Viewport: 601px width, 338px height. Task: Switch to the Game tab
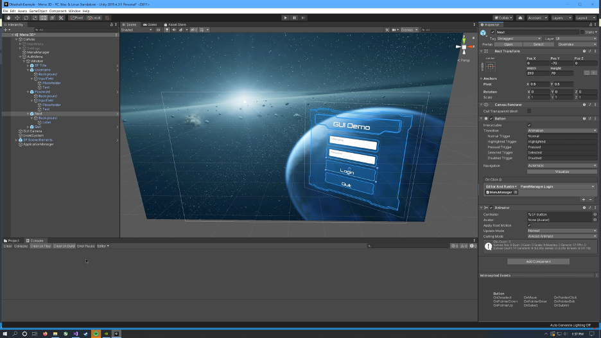click(152, 24)
